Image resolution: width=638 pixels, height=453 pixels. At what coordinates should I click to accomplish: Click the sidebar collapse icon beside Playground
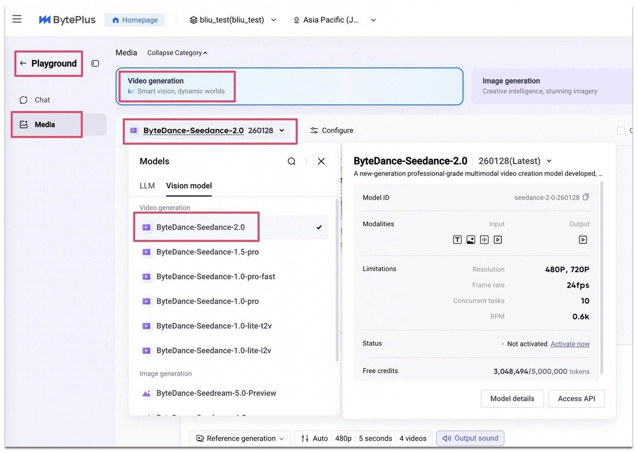click(x=95, y=63)
